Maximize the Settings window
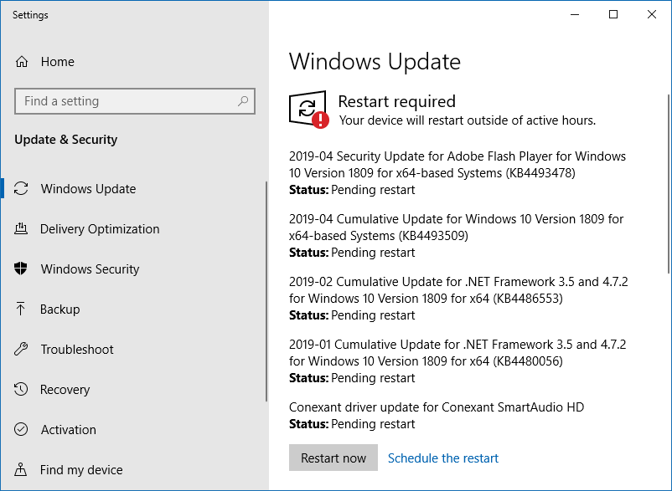Screen dimensions: 672x491 coord(613,14)
